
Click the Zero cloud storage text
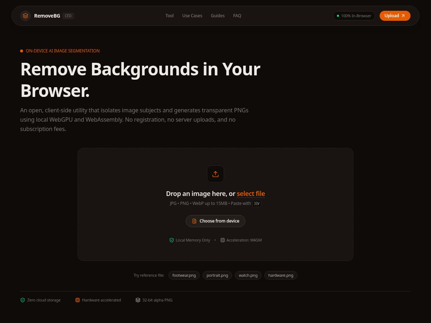[x=44, y=300]
